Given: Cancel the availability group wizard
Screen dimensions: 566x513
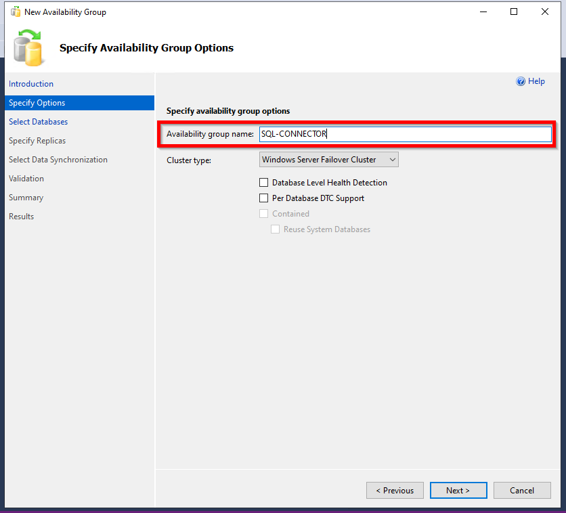Looking at the screenshot, I should (522, 490).
